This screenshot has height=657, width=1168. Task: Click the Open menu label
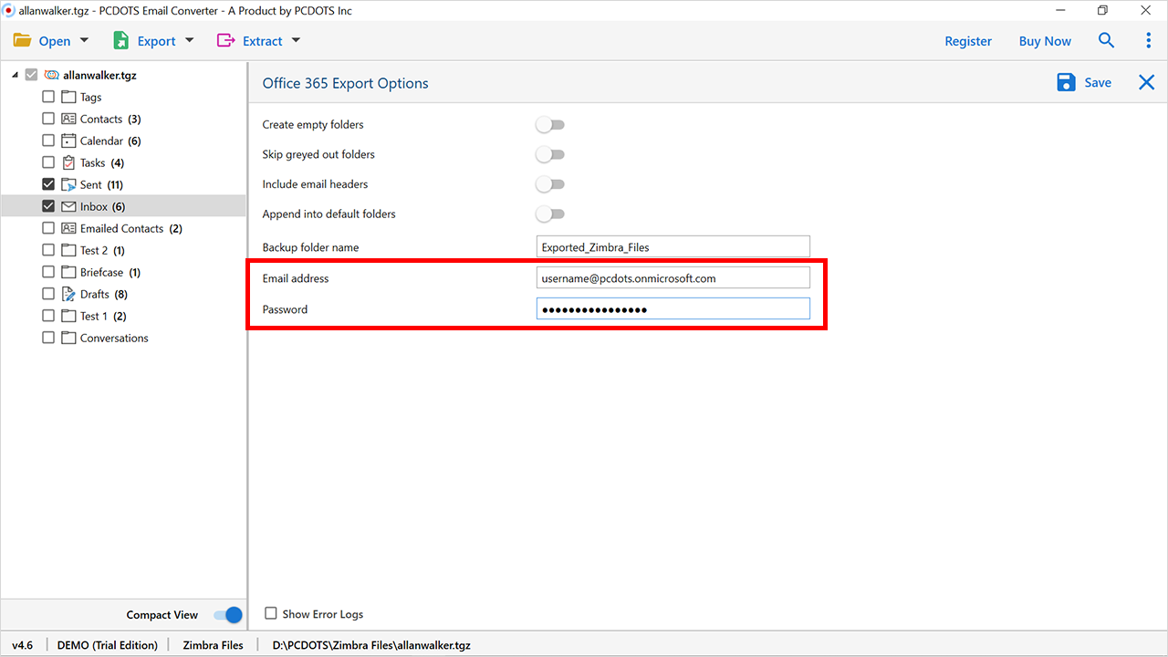55,41
